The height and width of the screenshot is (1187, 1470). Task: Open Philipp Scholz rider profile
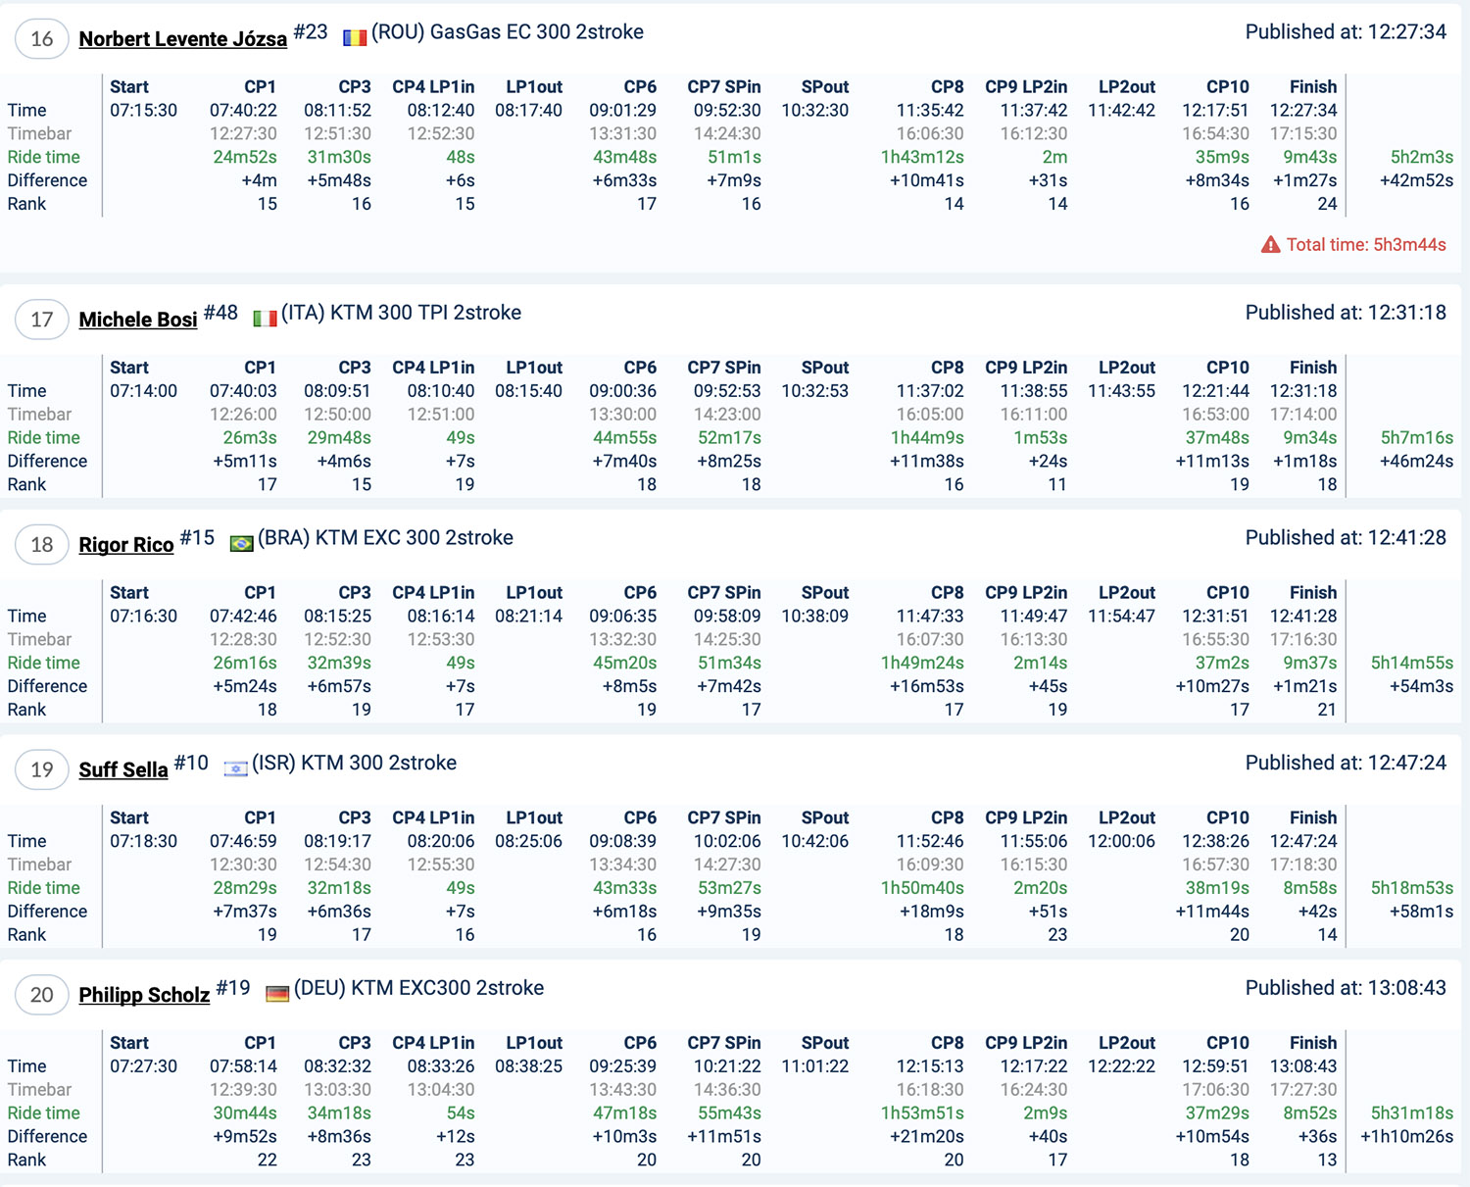tap(144, 995)
